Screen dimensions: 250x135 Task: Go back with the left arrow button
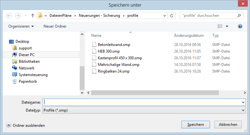click(x=9, y=16)
